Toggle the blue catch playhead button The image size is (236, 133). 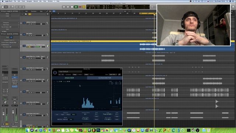tap(54, 11)
